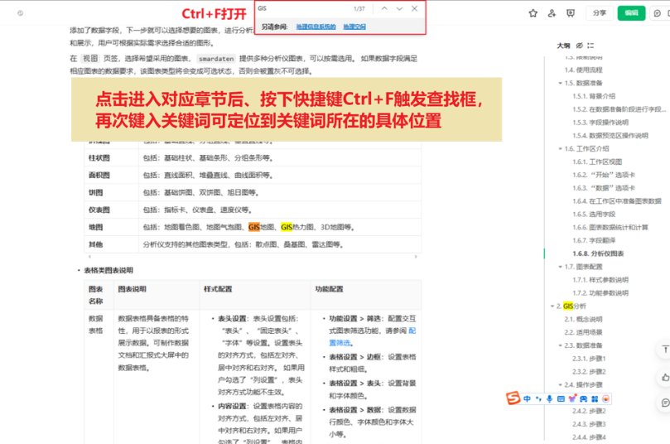Toggle the punctuation mode on the Sogou bar

coord(538,398)
